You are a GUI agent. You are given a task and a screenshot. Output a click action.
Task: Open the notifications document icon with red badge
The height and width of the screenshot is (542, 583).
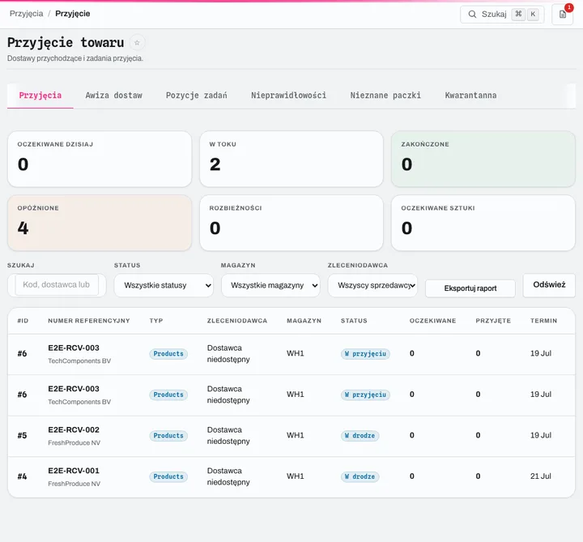click(562, 15)
